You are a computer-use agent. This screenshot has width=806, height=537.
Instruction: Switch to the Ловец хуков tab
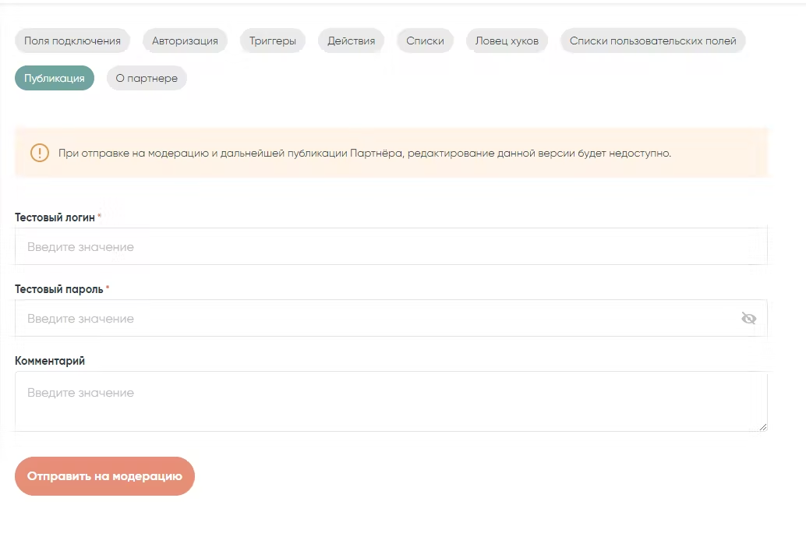(507, 41)
